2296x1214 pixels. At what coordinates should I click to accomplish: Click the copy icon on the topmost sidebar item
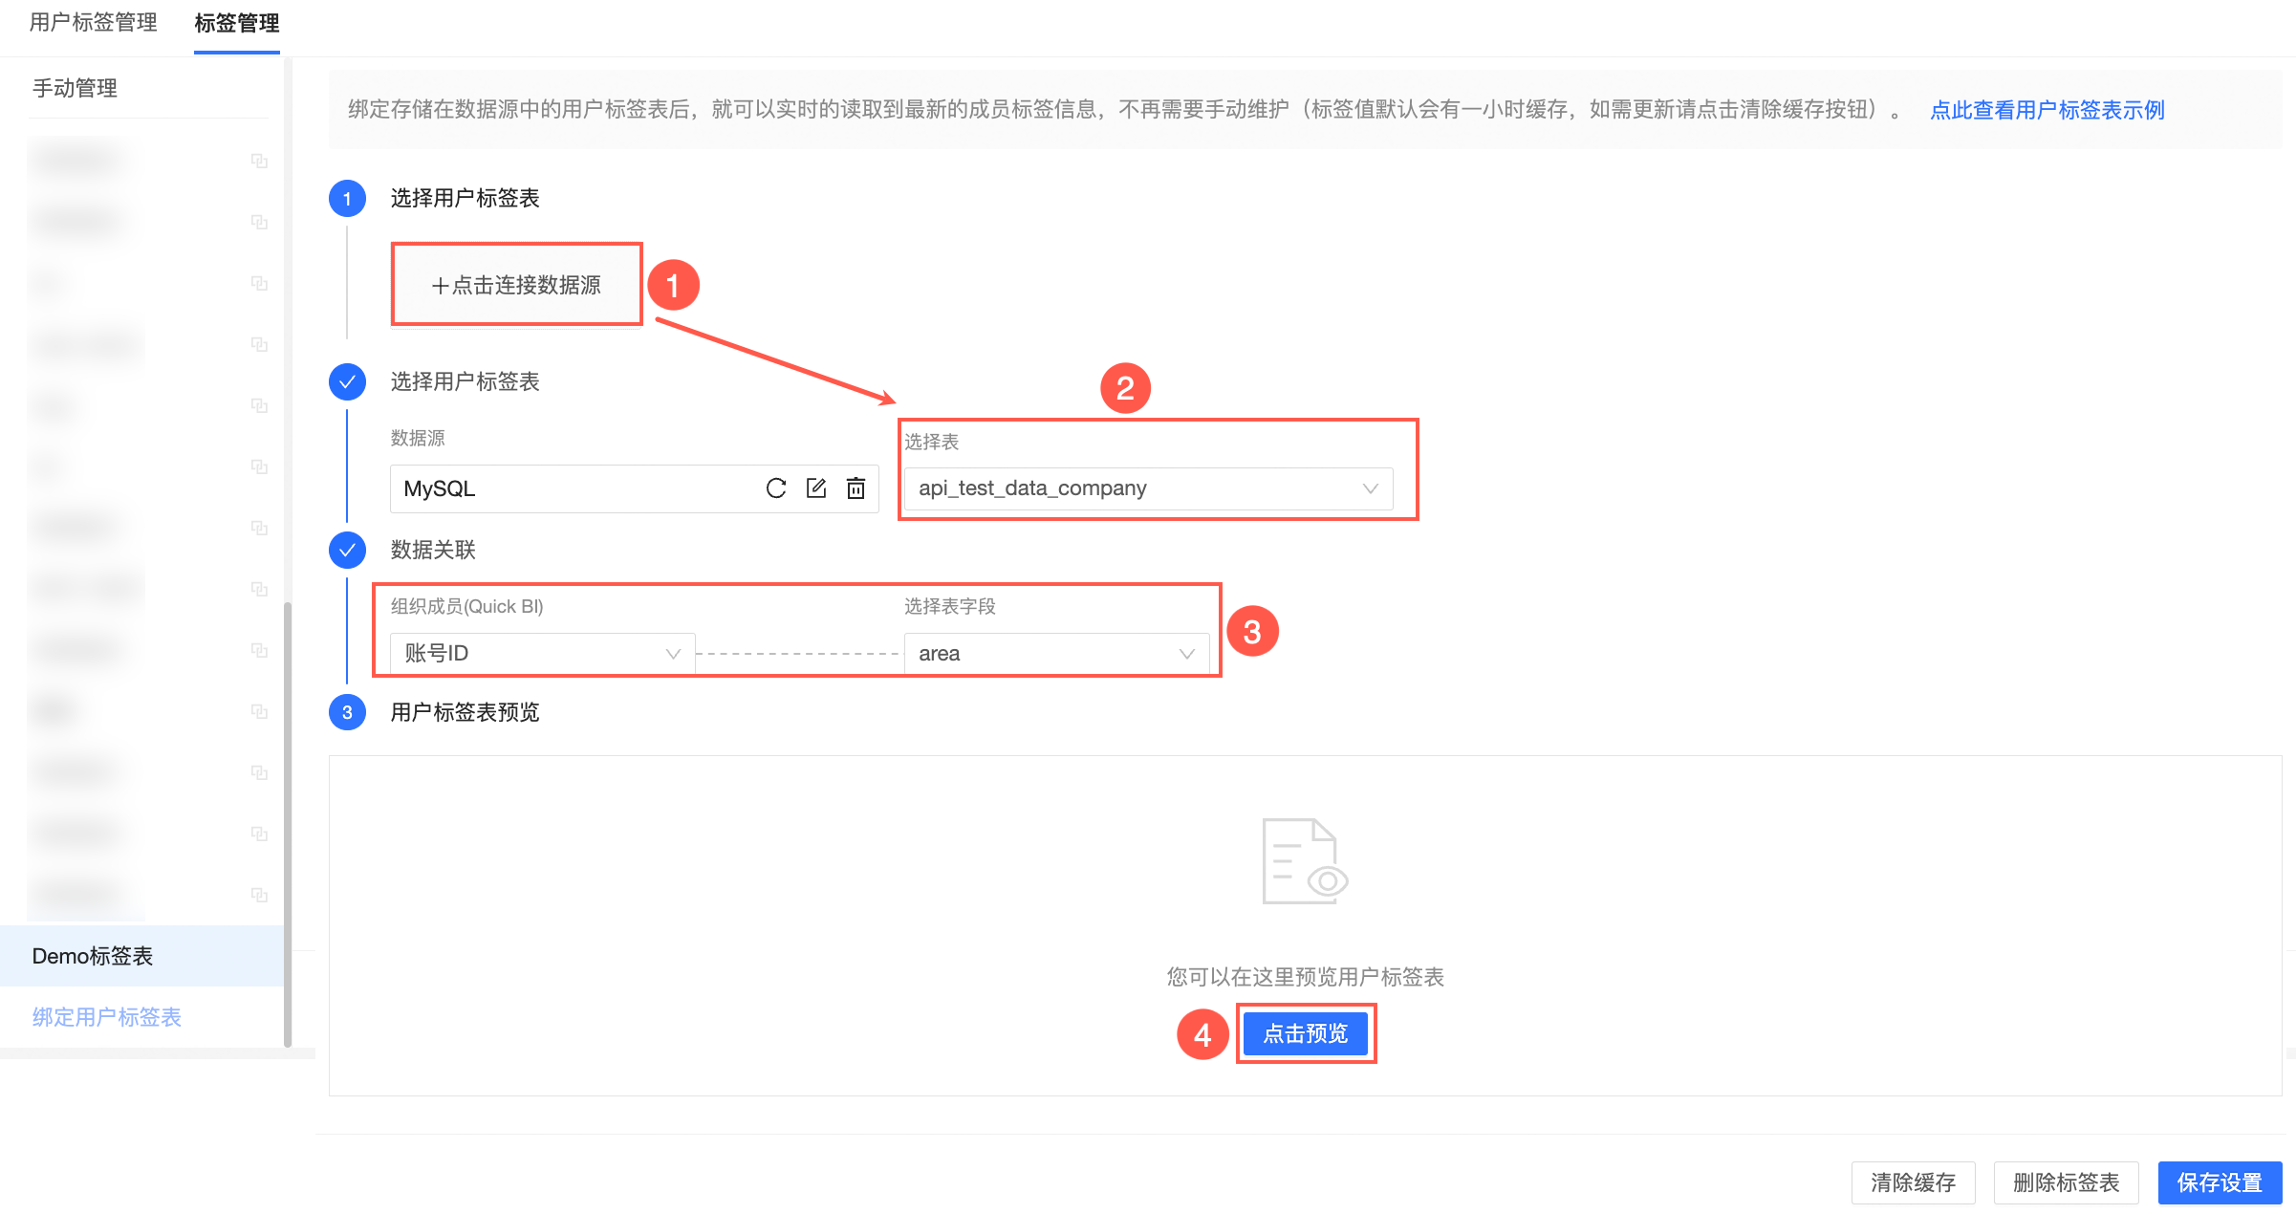(259, 160)
